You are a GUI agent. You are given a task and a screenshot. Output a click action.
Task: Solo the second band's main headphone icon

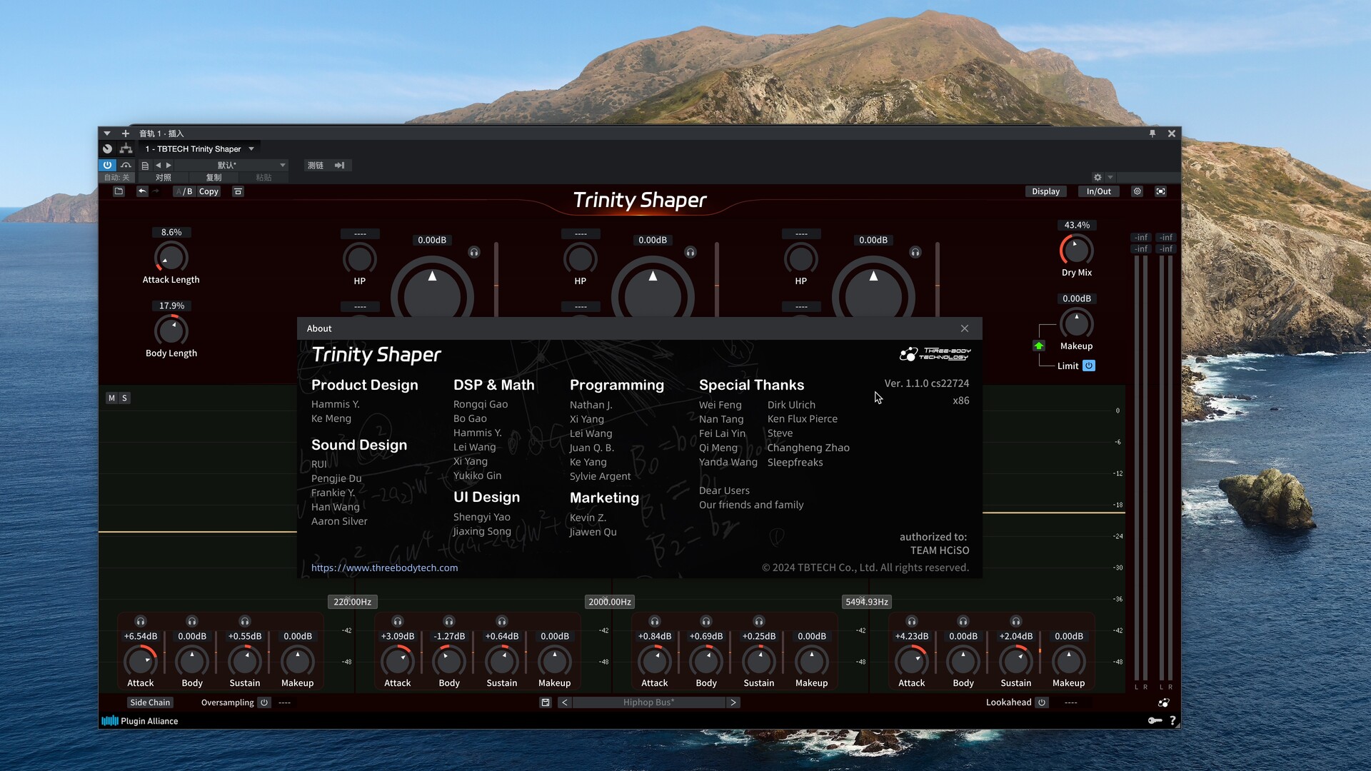690,252
